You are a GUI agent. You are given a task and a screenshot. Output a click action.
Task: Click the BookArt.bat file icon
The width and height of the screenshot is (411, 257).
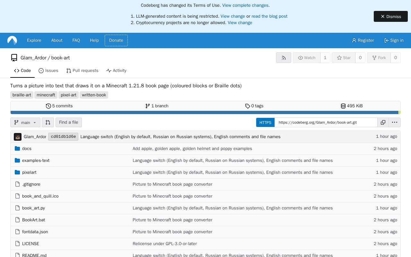point(17,220)
